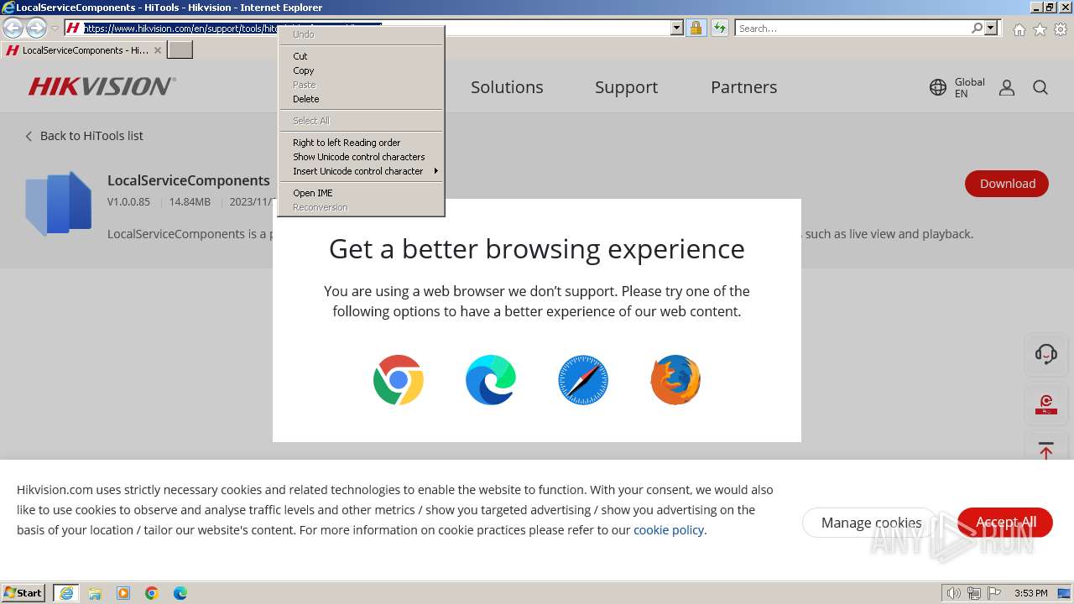Click the refresh page icon
Viewport: 1074px width, 604px height.
pyautogui.click(x=720, y=28)
